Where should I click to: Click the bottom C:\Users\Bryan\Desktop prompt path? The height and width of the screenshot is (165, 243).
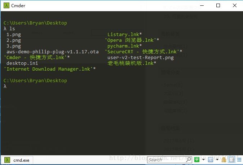coord(35,81)
